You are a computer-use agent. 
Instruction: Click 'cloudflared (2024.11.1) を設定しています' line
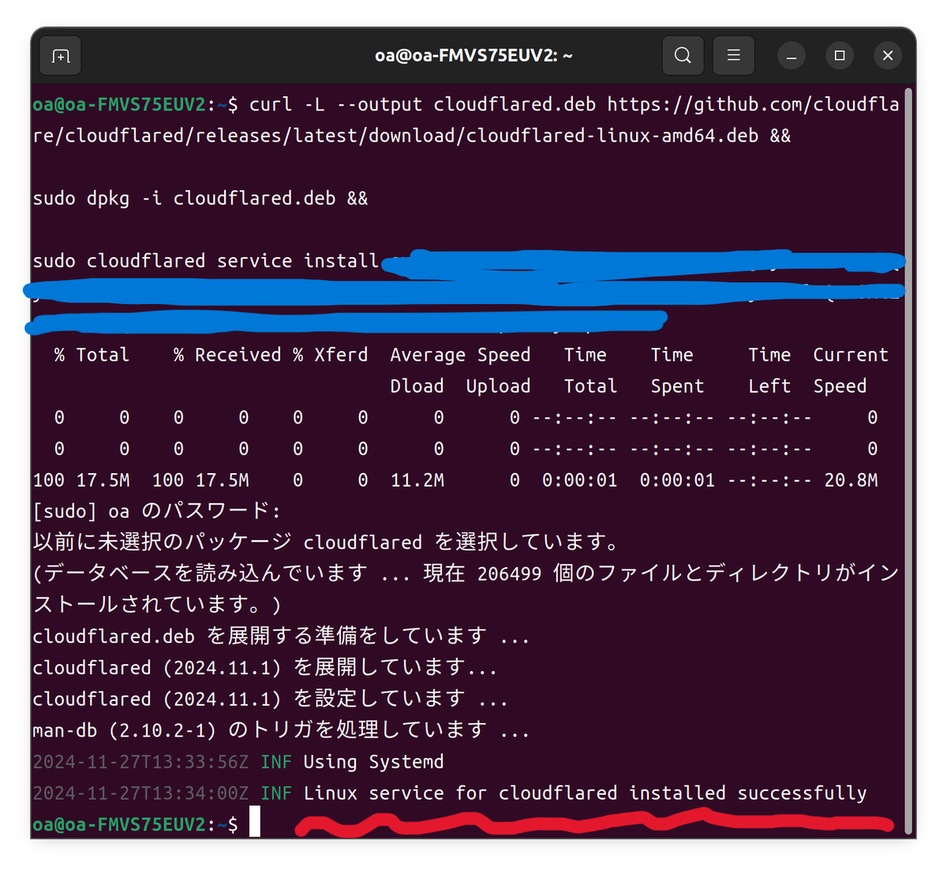270,699
